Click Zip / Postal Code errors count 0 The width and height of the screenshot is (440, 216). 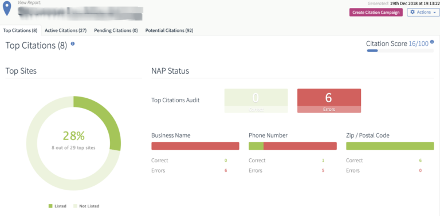point(421,171)
